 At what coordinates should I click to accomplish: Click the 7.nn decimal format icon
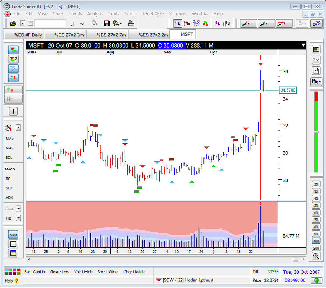coord(316,60)
